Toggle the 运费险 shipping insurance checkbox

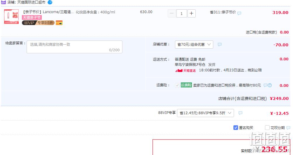(177, 85)
